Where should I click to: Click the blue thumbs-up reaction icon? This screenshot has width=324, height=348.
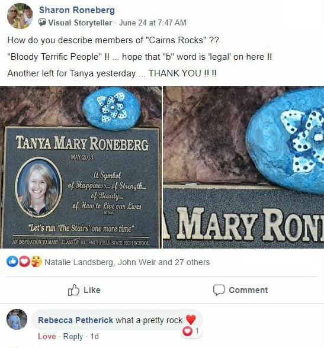[12, 262]
